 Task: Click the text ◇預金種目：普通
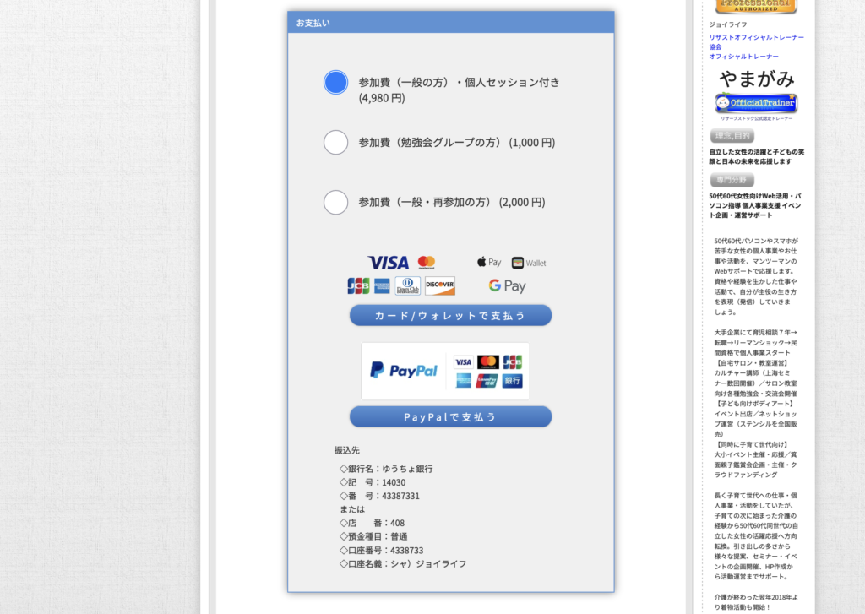(x=373, y=536)
